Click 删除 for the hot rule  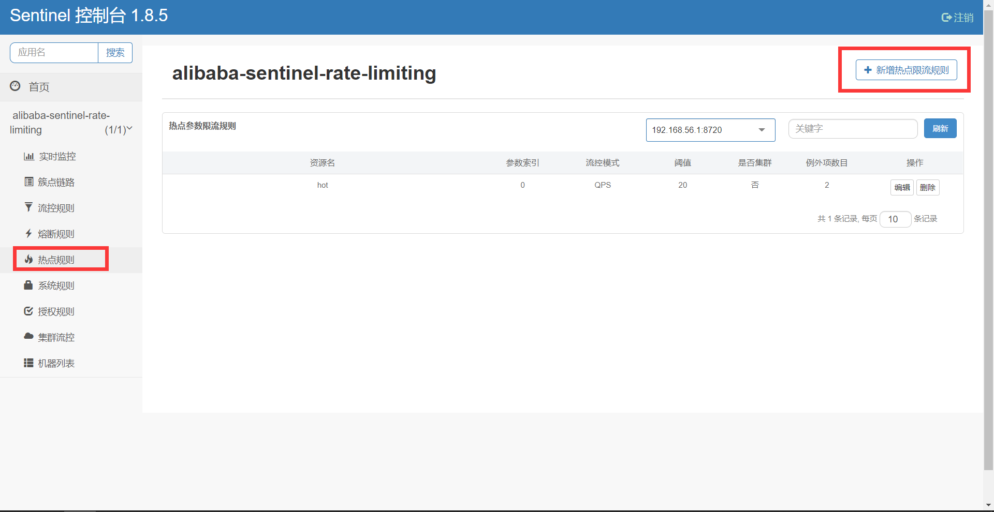click(928, 187)
